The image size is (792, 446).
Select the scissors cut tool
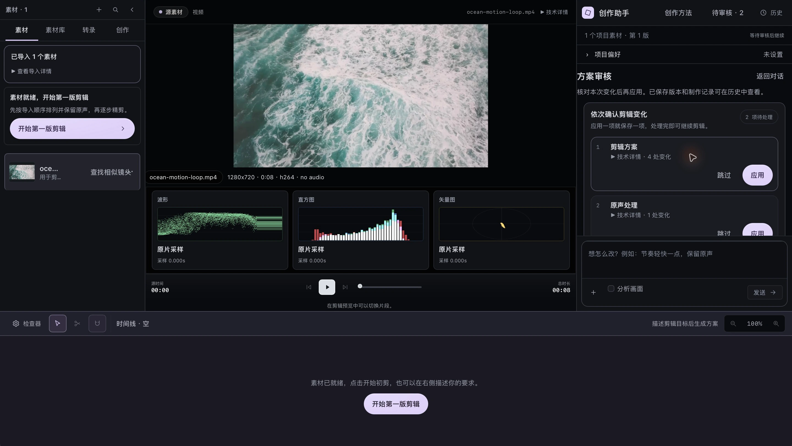(77, 323)
